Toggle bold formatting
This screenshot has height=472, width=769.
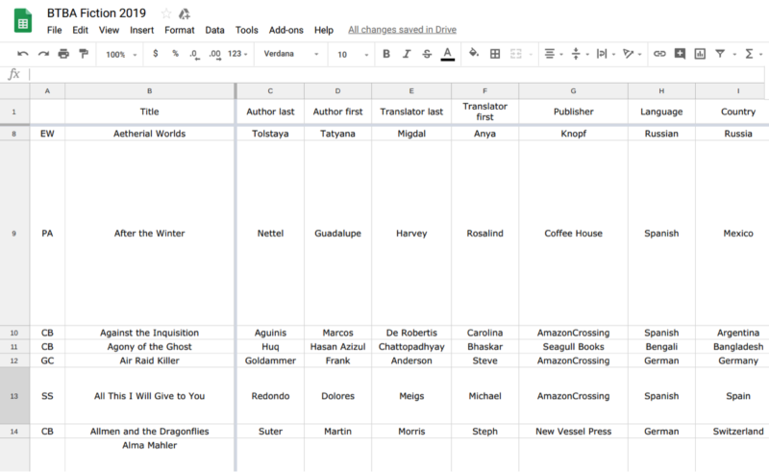click(386, 54)
